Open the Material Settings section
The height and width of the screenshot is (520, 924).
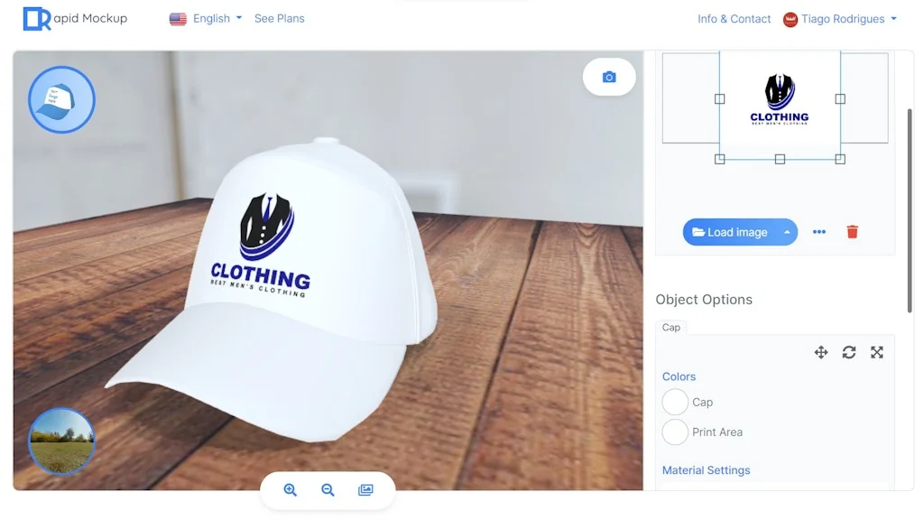tap(707, 469)
